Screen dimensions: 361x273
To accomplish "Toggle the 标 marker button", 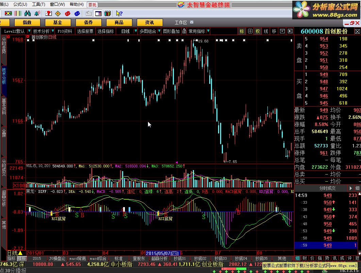I will [x=242, y=31].
